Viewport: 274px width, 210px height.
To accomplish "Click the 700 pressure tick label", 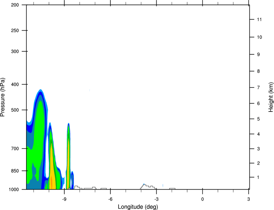I will [x=15, y=149].
